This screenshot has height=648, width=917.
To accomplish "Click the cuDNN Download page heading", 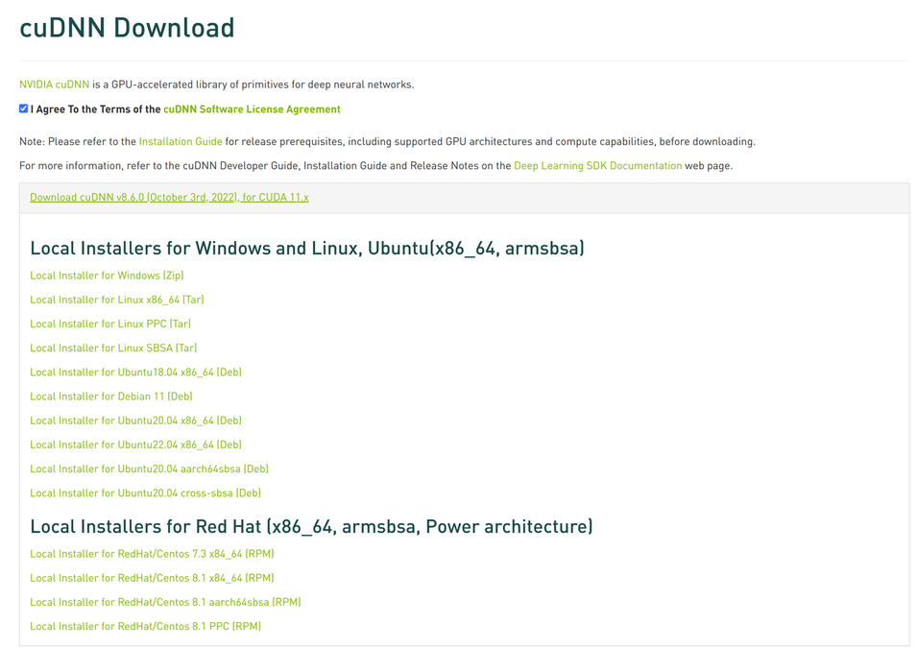I will [127, 28].
